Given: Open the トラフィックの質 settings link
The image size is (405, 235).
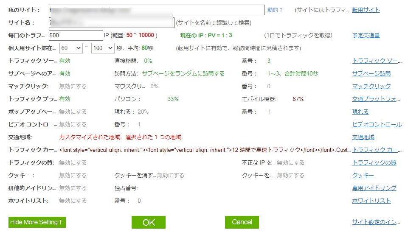Looking at the screenshot, I should 374,162.
